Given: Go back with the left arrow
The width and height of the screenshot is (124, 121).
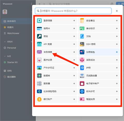Looking at the screenshot, I should click(40, 4).
